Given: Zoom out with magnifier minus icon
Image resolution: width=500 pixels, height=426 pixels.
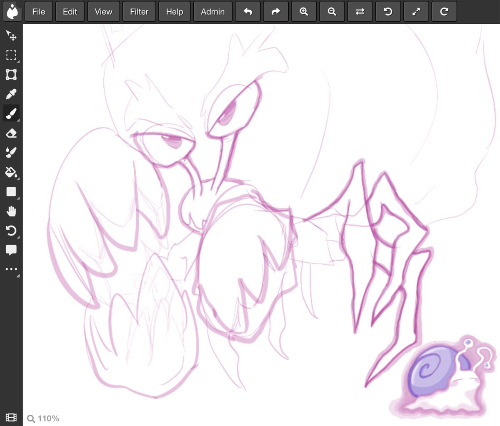Looking at the screenshot, I should pos(332,12).
